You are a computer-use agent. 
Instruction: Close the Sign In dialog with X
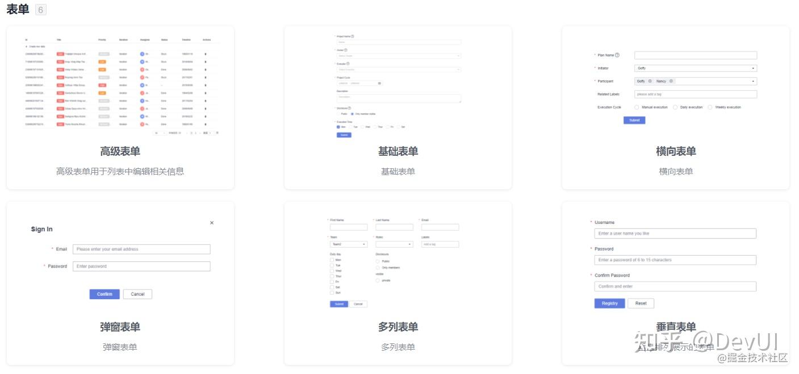(x=212, y=223)
